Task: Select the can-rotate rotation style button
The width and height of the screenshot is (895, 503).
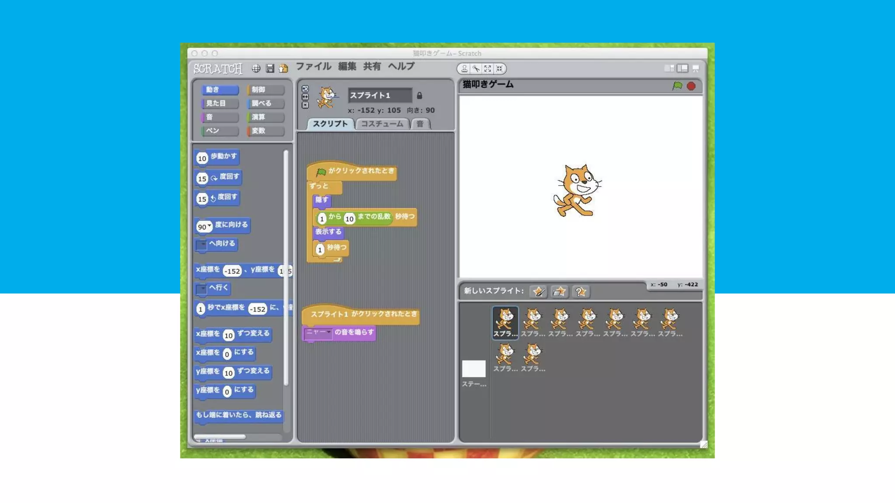Action: click(x=305, y=89)
